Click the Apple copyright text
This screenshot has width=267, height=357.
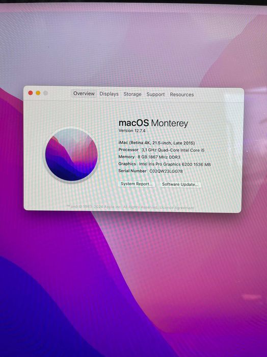click(x=112, y=207)
